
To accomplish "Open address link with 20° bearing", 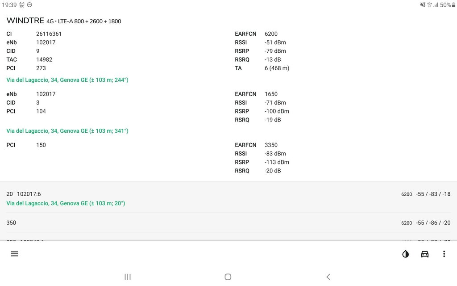I will click(x=66, y=203).
